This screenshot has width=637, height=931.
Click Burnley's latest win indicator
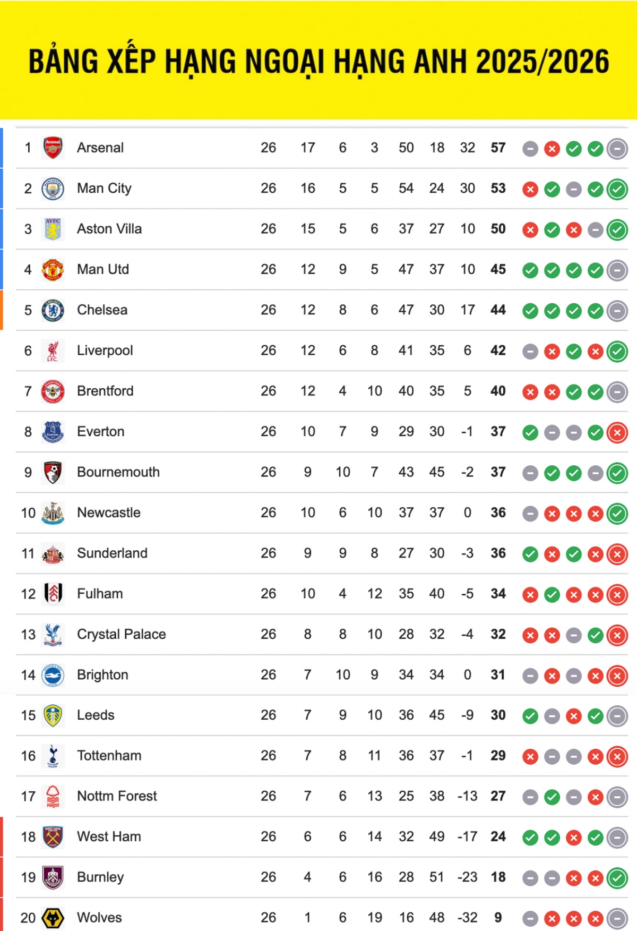pyautogui.click(x=617, y=878)
